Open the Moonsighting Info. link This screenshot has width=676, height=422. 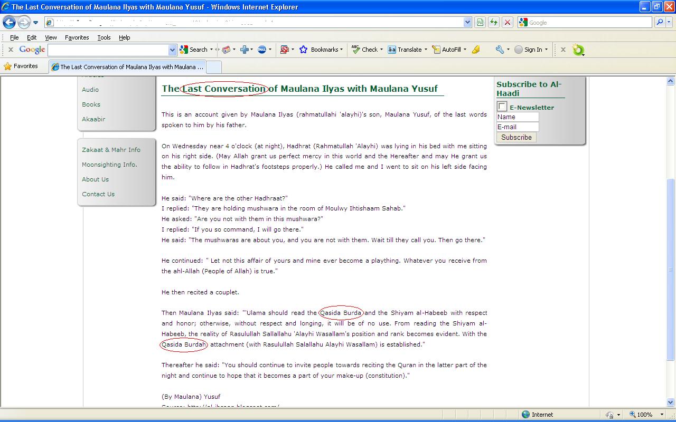tap(109, 165)
